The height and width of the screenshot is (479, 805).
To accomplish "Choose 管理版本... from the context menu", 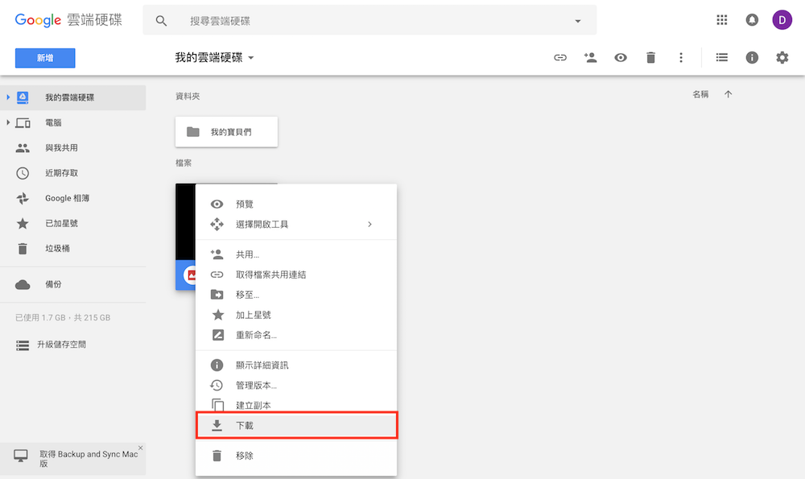I will tap(296, 385).
